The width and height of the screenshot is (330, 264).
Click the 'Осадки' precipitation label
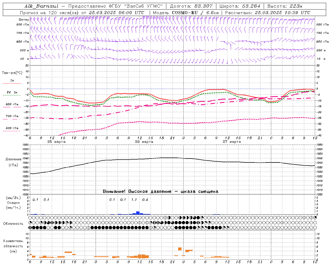[x=13, y=203]
